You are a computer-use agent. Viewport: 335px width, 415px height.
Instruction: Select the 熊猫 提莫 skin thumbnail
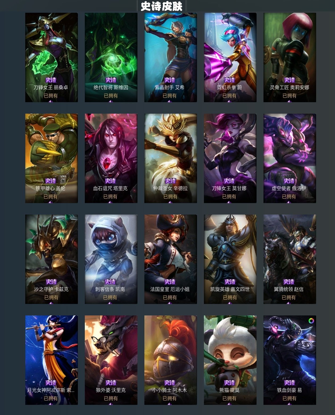[230, 360]
